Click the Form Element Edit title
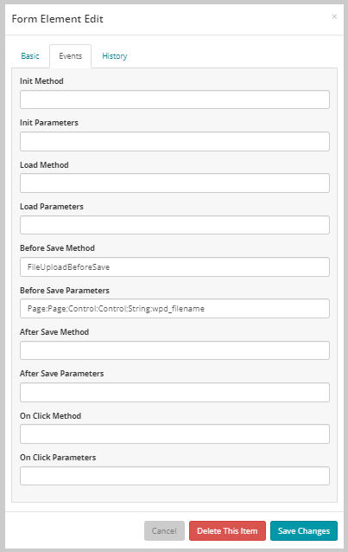Viewport: 348px width, 552px height. click(57, 19)
